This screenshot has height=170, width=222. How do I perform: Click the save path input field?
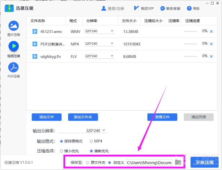(149, 162)
